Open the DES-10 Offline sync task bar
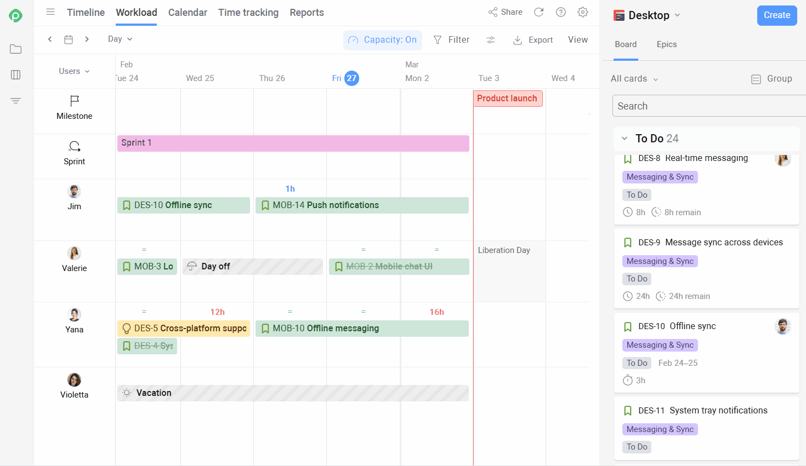The image size is (806, 466). 184,205
